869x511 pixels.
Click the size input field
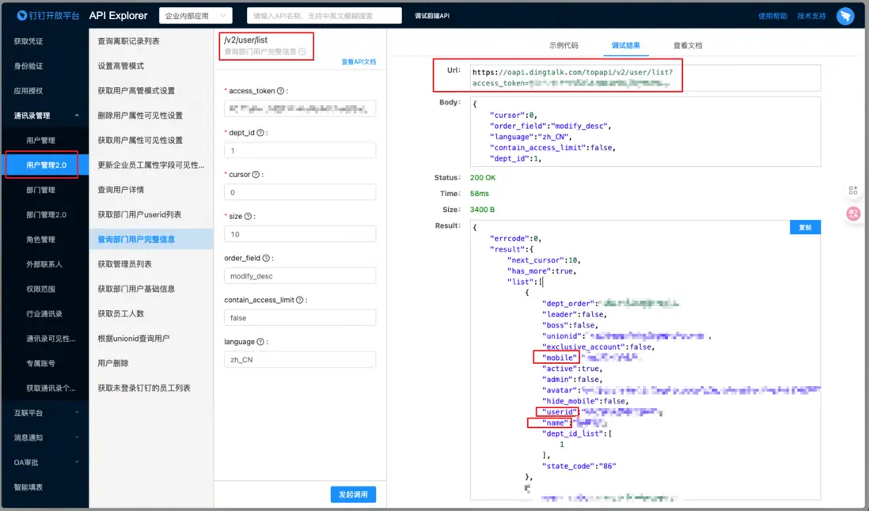(300, 234)
